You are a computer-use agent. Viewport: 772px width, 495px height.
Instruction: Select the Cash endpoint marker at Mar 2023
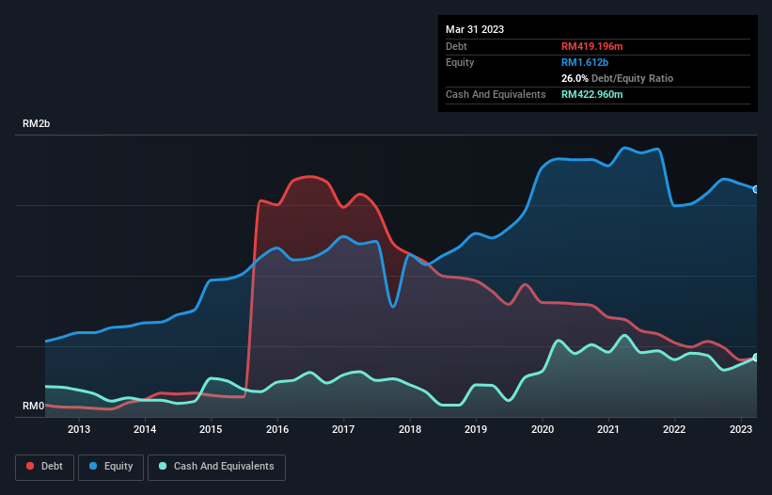(x=756, y=357)
